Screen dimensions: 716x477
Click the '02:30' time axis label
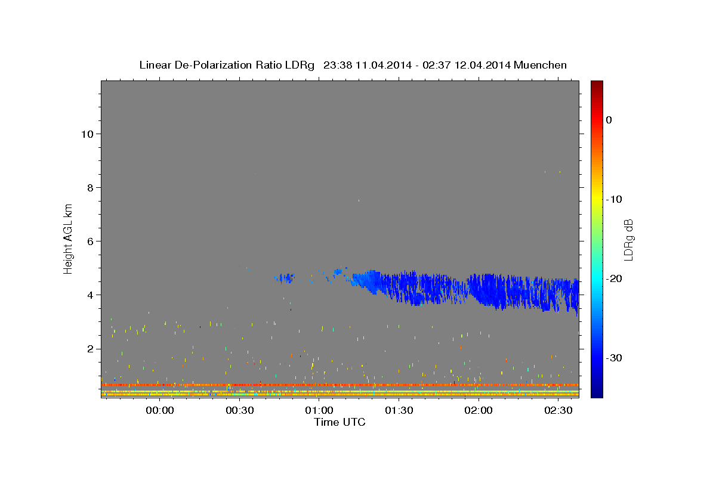pyautogui.click(x=558, y=410)
